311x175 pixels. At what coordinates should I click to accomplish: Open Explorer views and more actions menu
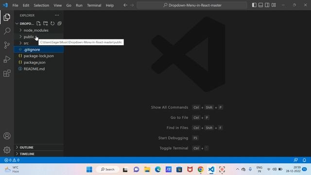[57, 15]
